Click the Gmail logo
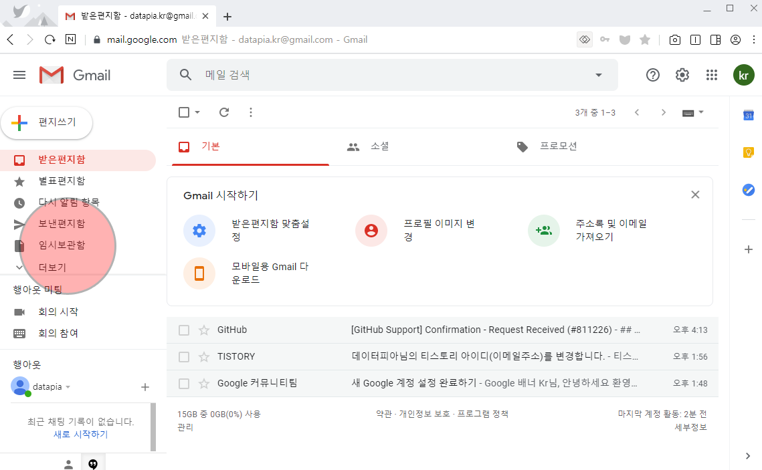Screen dimensions: 762x470 (75, 75)
